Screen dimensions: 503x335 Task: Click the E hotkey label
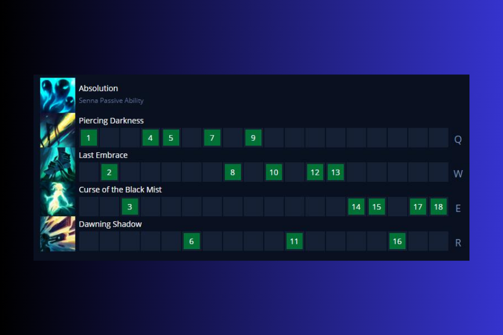457,208
